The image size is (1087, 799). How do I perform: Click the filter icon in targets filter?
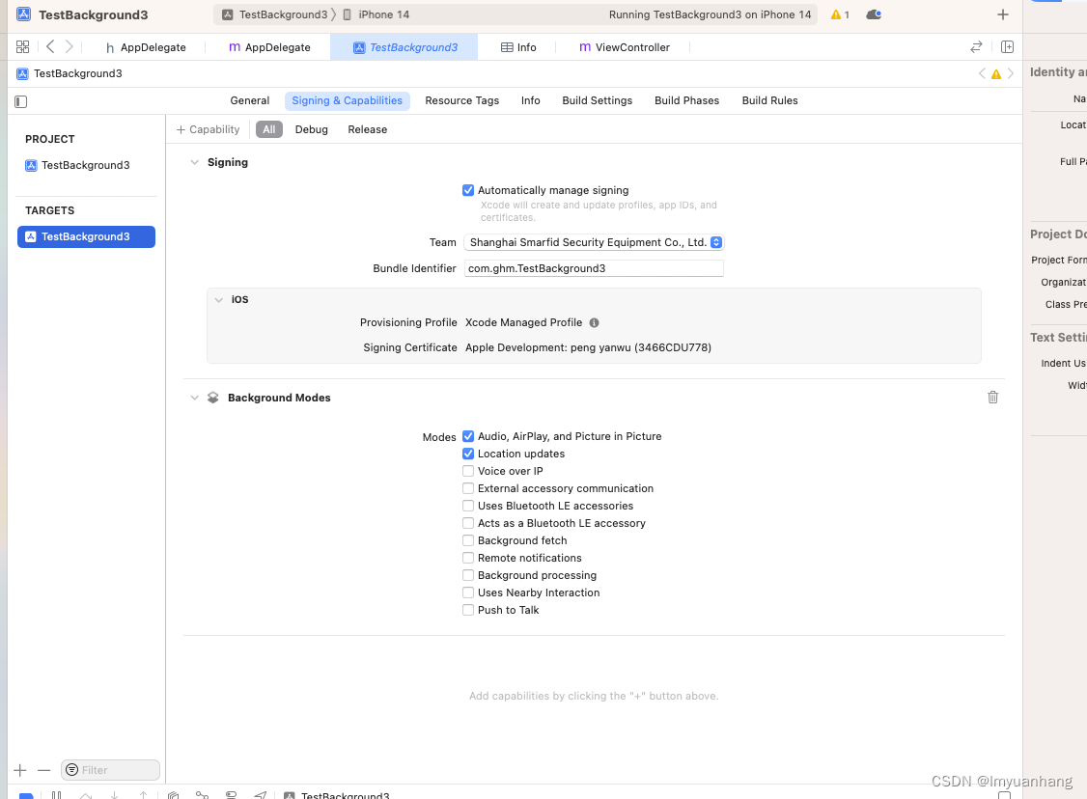point(71,770)
